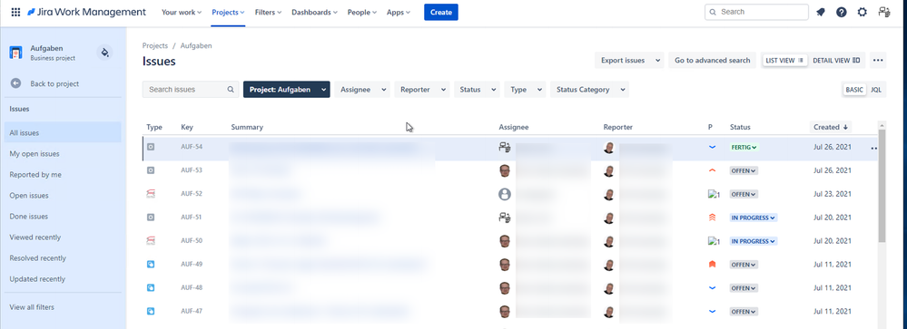Click the paint bucket theme icon
Viewport: 907px width, 329px height.
tap(104, 53)
